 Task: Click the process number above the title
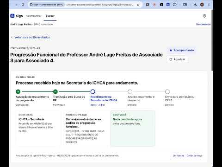(x=25, y=48)
